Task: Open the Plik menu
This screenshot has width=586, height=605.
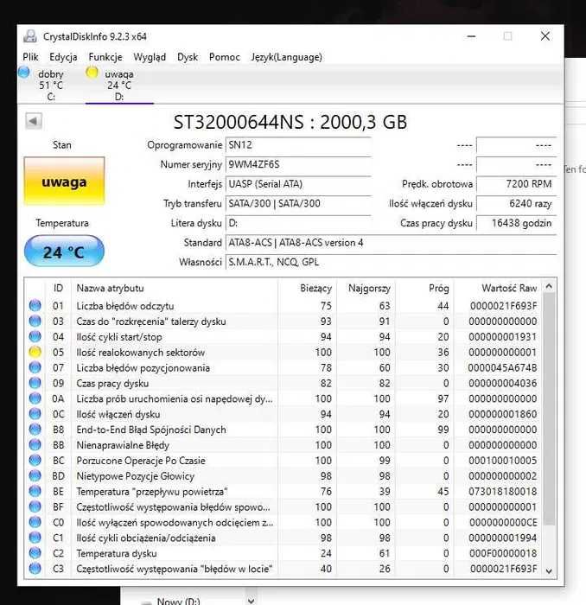Action: pos(30,57)
